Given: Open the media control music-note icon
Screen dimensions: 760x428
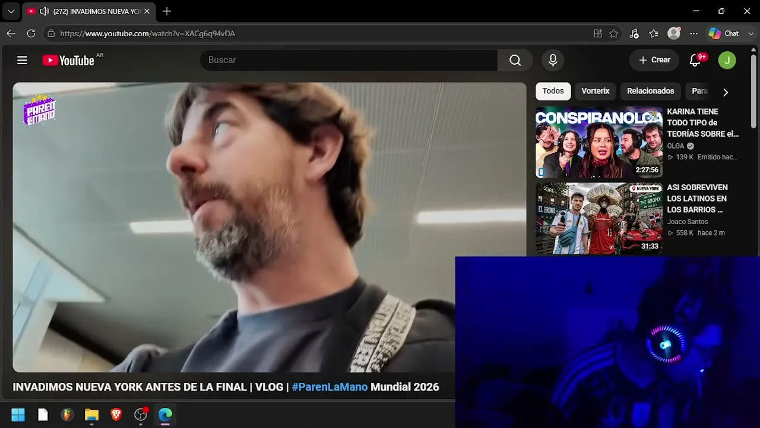Looking at the screenshot, I should (634, 33).
